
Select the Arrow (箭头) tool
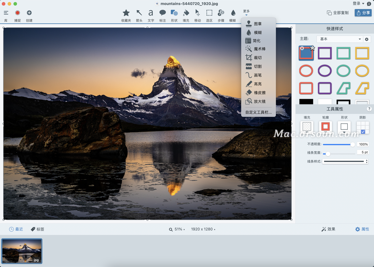point(139,13)
